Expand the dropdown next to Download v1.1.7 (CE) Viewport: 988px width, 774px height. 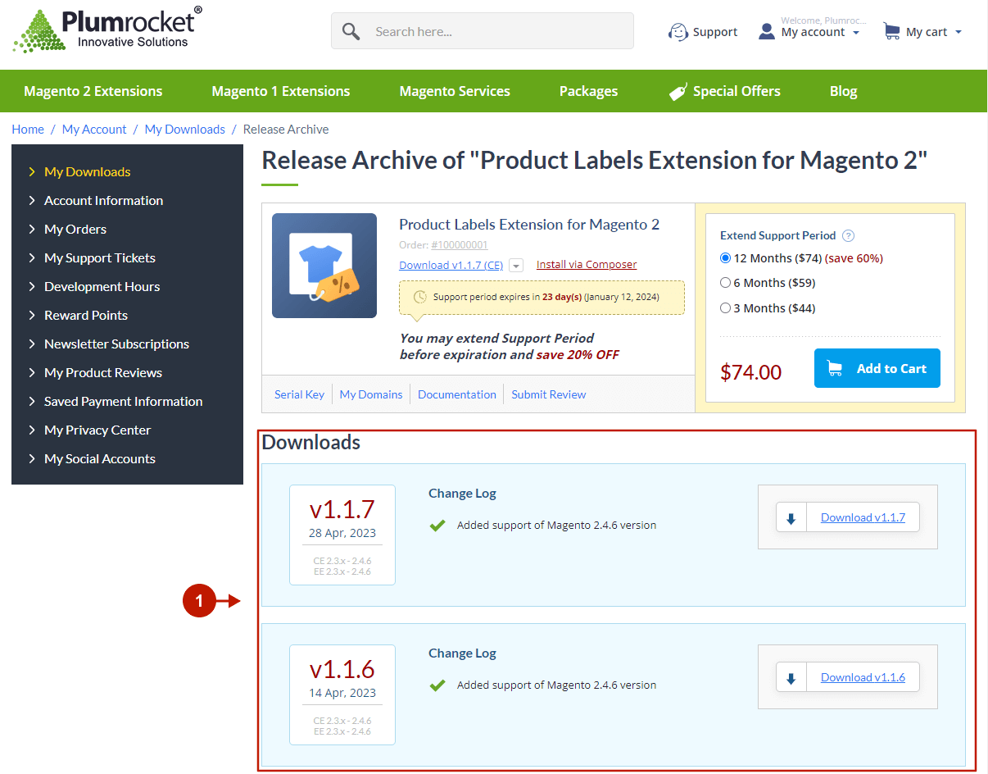point(516,266)
